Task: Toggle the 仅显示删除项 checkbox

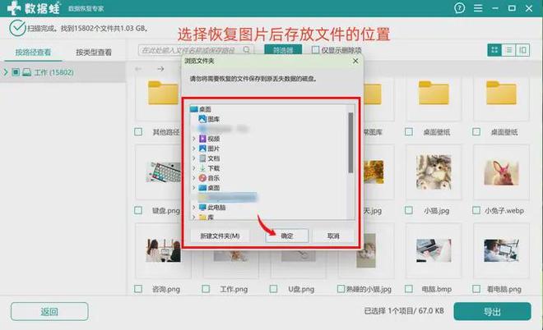Action: click(315, 50)
